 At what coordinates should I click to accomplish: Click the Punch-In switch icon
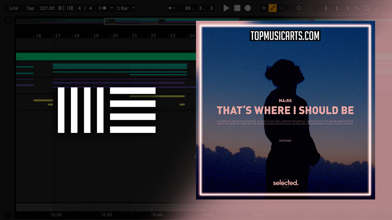click(356, 8)
